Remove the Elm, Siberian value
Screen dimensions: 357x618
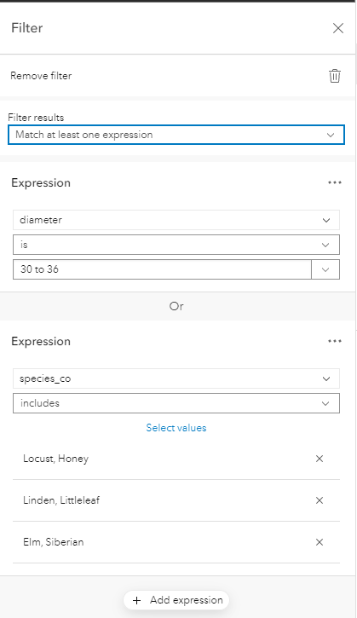320,542
